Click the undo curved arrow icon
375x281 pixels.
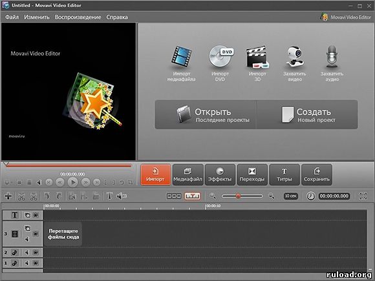pos(47,196)
